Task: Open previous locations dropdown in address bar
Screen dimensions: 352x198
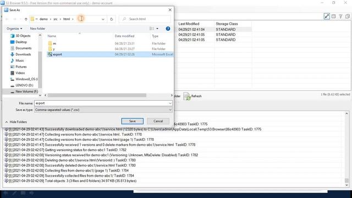Action: [103, 19]
